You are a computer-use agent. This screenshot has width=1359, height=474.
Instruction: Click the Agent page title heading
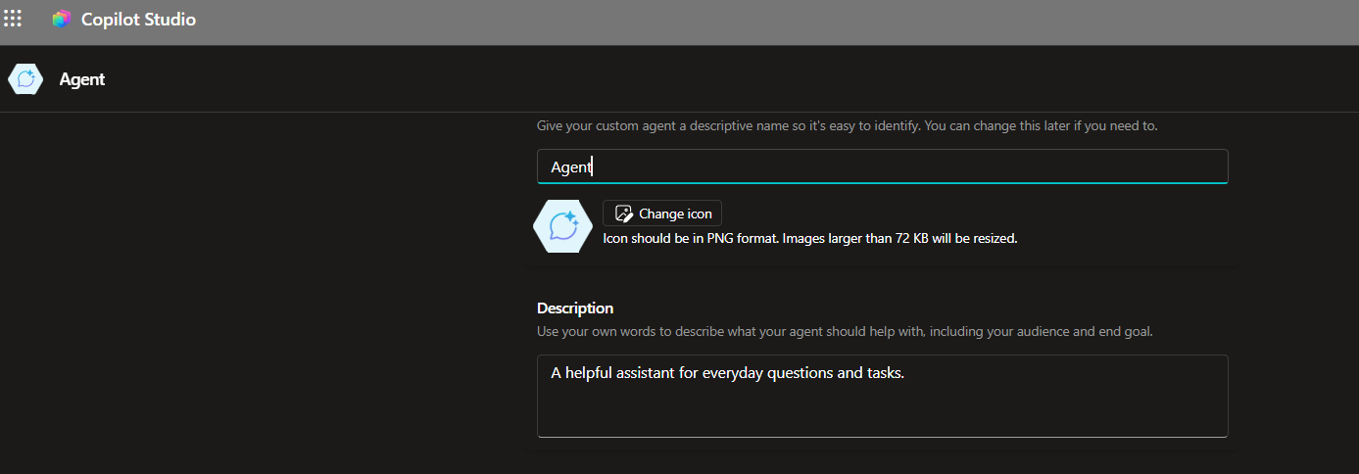point(82,79)
